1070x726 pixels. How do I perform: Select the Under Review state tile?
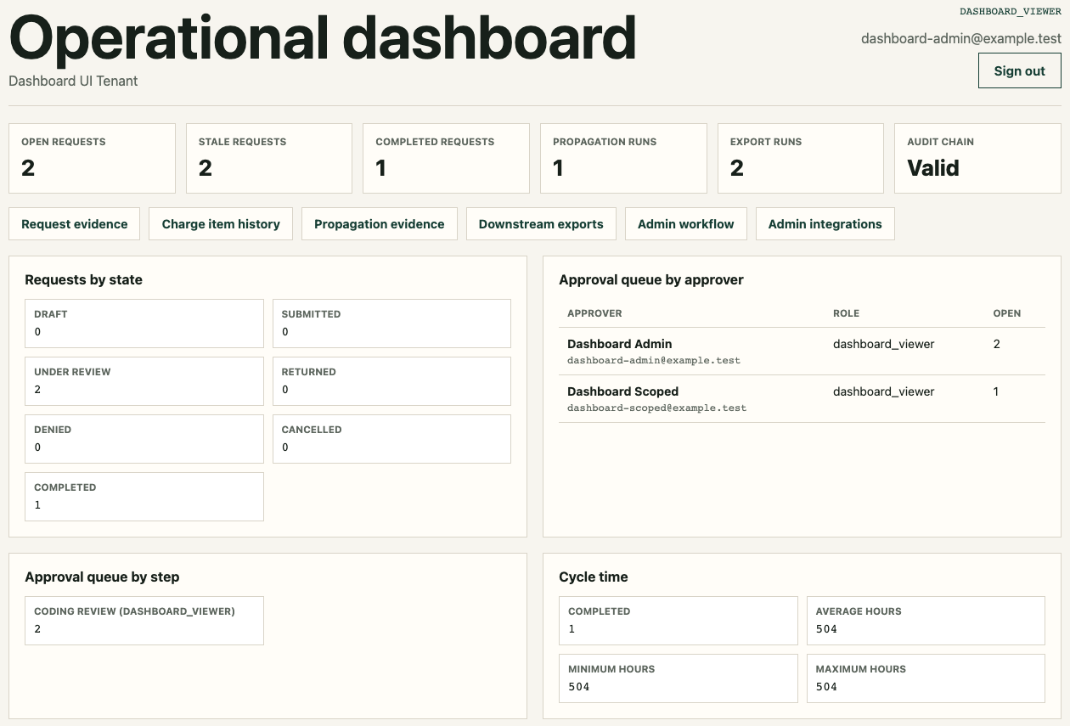tap(144, 380)
